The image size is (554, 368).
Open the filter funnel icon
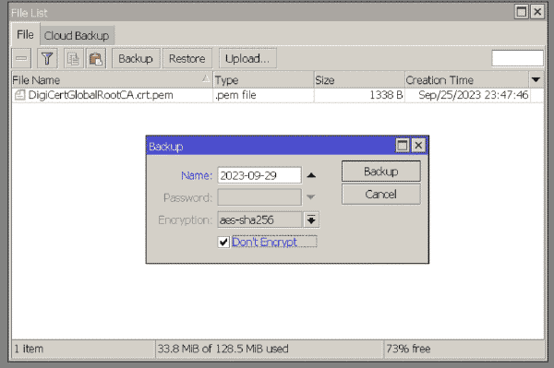point(47,58)
